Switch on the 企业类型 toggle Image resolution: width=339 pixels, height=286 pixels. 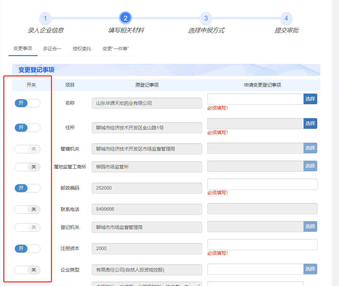click(x=27, y=270)
